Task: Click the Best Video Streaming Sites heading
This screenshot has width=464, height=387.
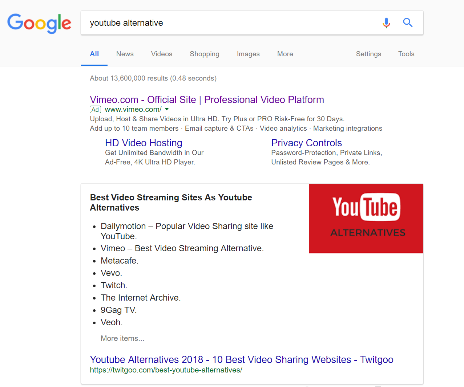Action: click(171, 203)
